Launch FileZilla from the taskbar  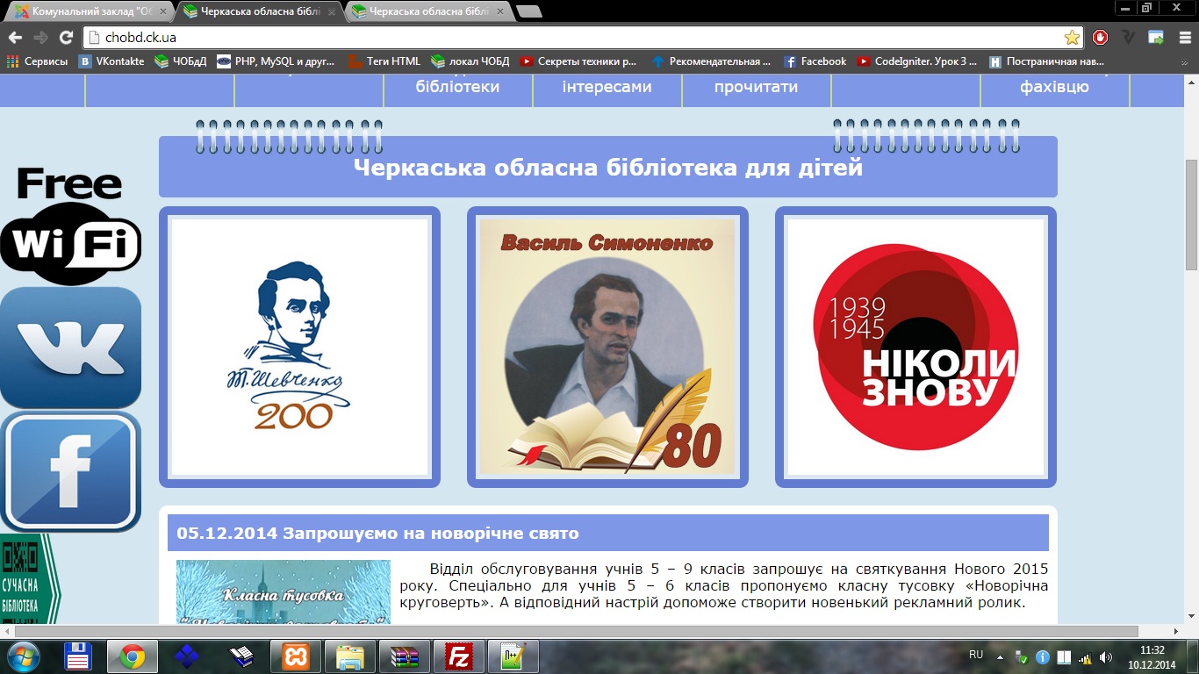[x=458, y=656]
